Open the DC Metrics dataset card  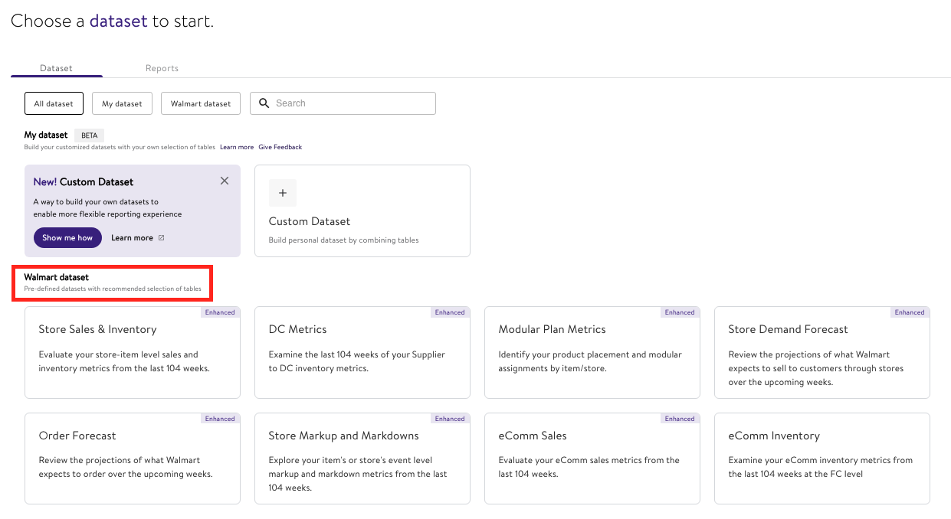[362, 352]
